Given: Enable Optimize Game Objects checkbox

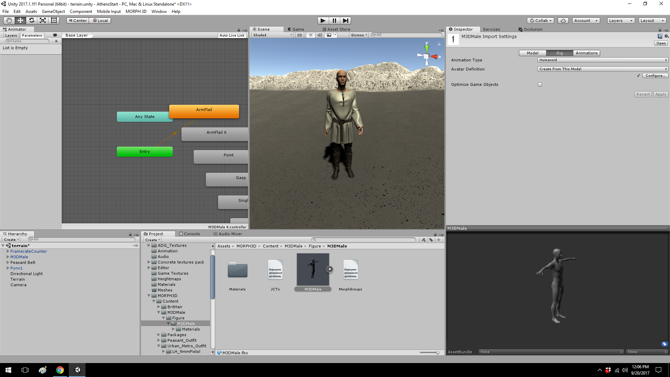Looking at the screenshot, I should click(x=540, y=84).
